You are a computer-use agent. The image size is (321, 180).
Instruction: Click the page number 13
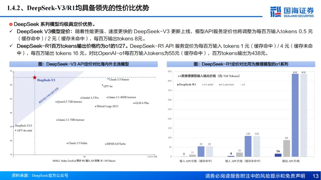click(315, 176)
